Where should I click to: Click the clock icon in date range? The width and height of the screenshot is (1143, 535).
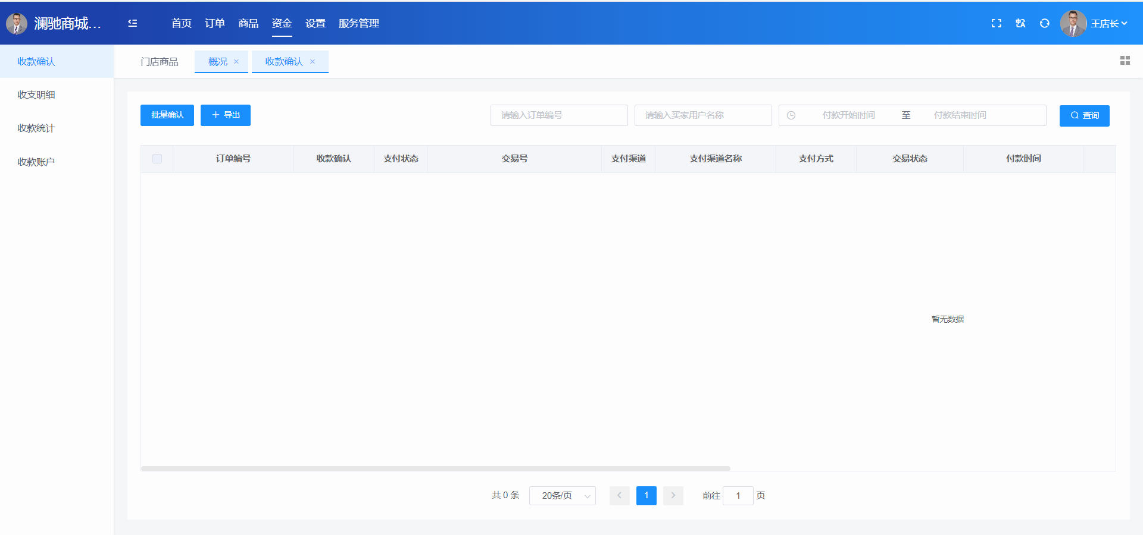pyautogui.click(x=791, y=115)
